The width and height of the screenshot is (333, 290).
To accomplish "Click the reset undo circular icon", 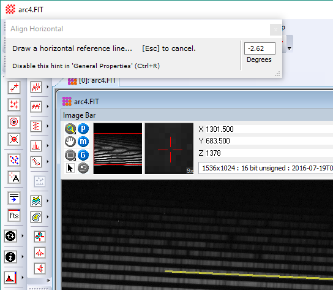I will (x=83, y=168).
